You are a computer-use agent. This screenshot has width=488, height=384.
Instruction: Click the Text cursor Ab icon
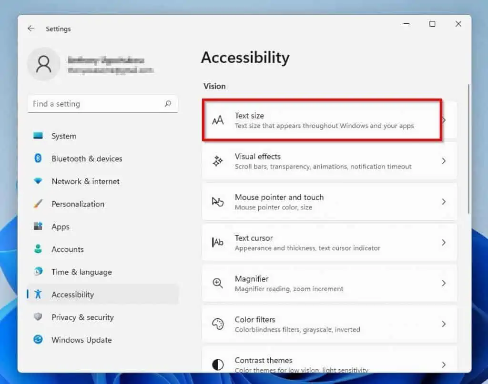pos(218,242)
